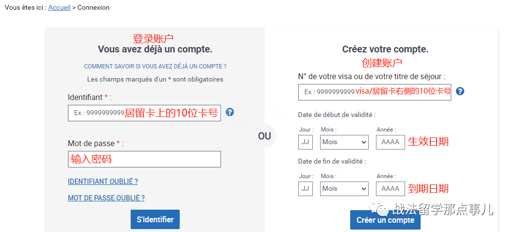Select the Année field for début de validité

(391, 142)
